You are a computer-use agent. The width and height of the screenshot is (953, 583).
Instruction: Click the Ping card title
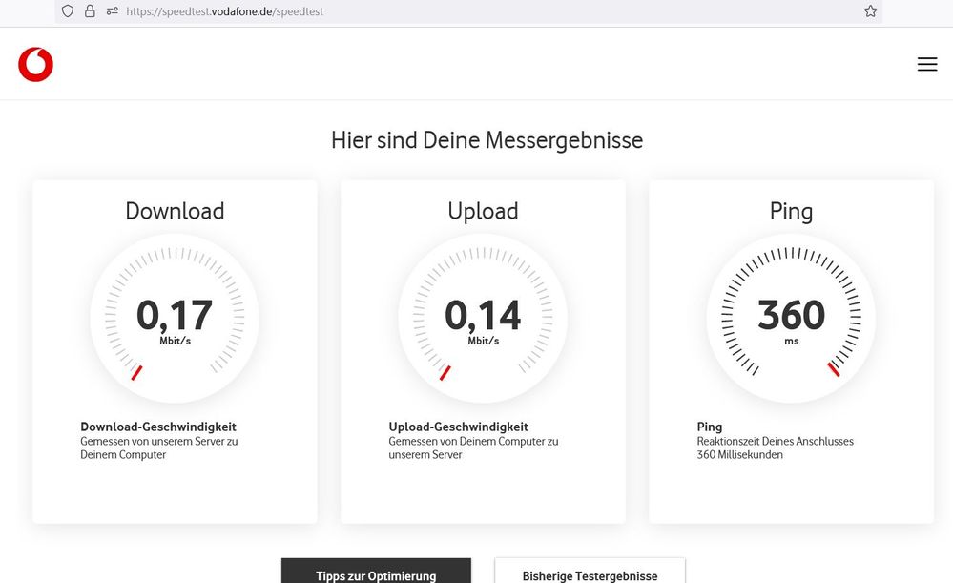pyautogui.click(x=792, y=212)
